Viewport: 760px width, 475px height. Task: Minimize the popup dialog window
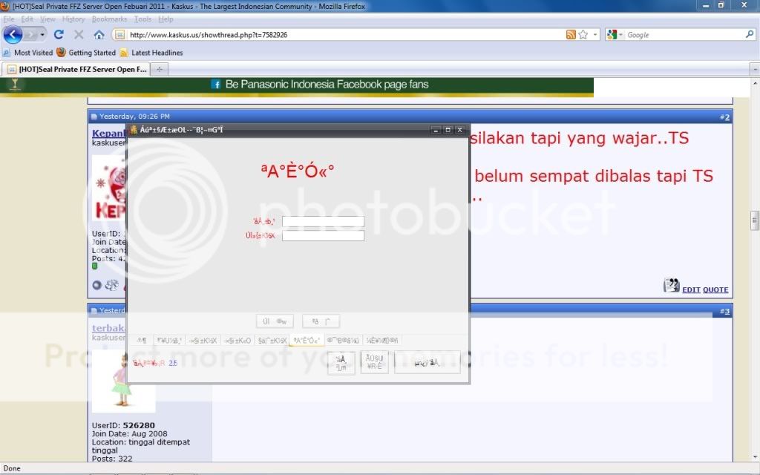436,130
